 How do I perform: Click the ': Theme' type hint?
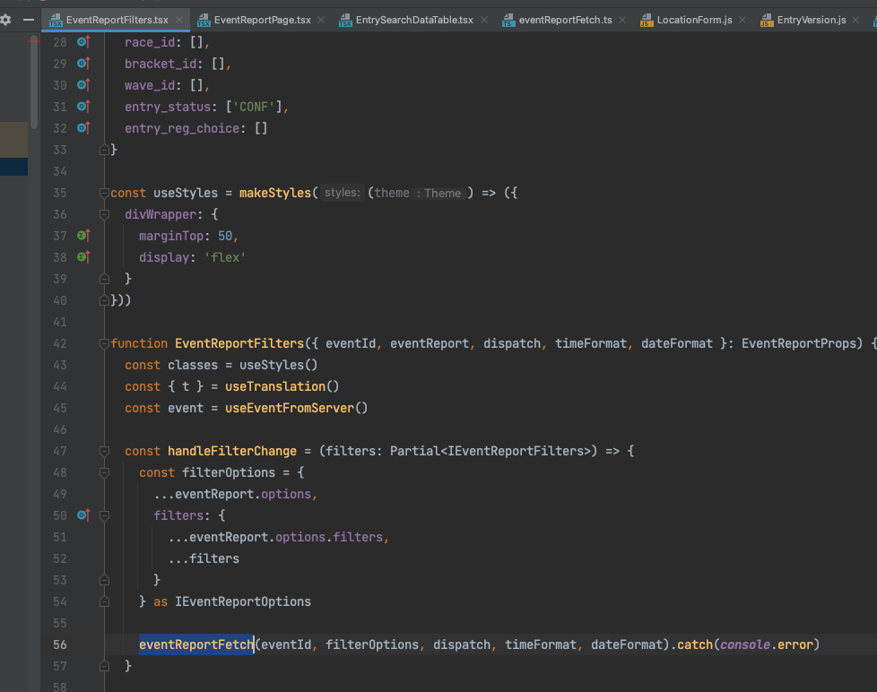pos(439,193)
